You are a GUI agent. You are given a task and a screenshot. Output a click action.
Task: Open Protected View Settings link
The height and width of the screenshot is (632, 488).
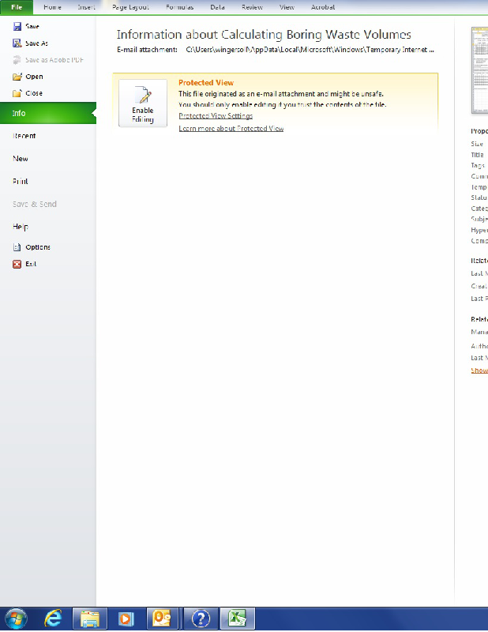coord(216,116)
